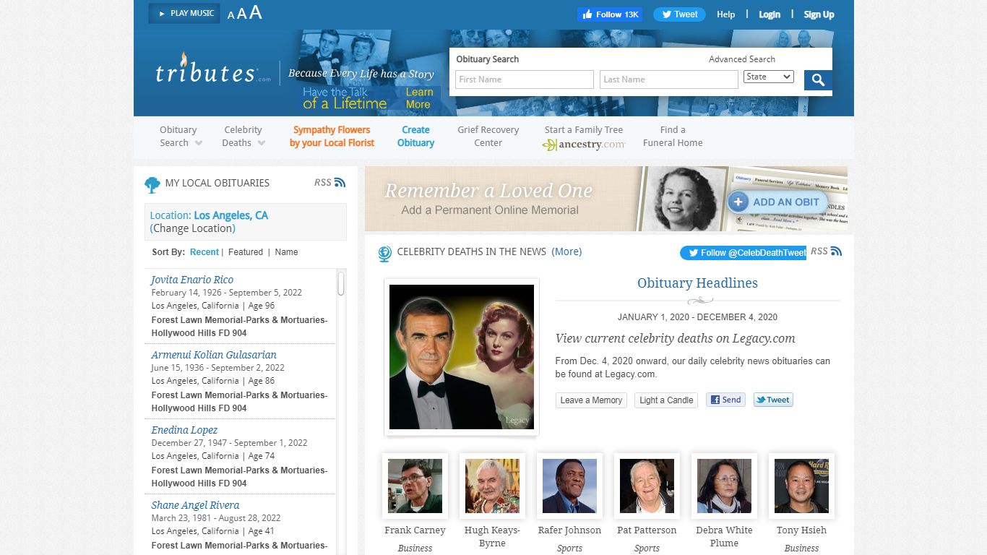Viewport: 987px width, 555px height.
Task: Open Debra White Plume thumbnail photo
Action: (724, 486)
